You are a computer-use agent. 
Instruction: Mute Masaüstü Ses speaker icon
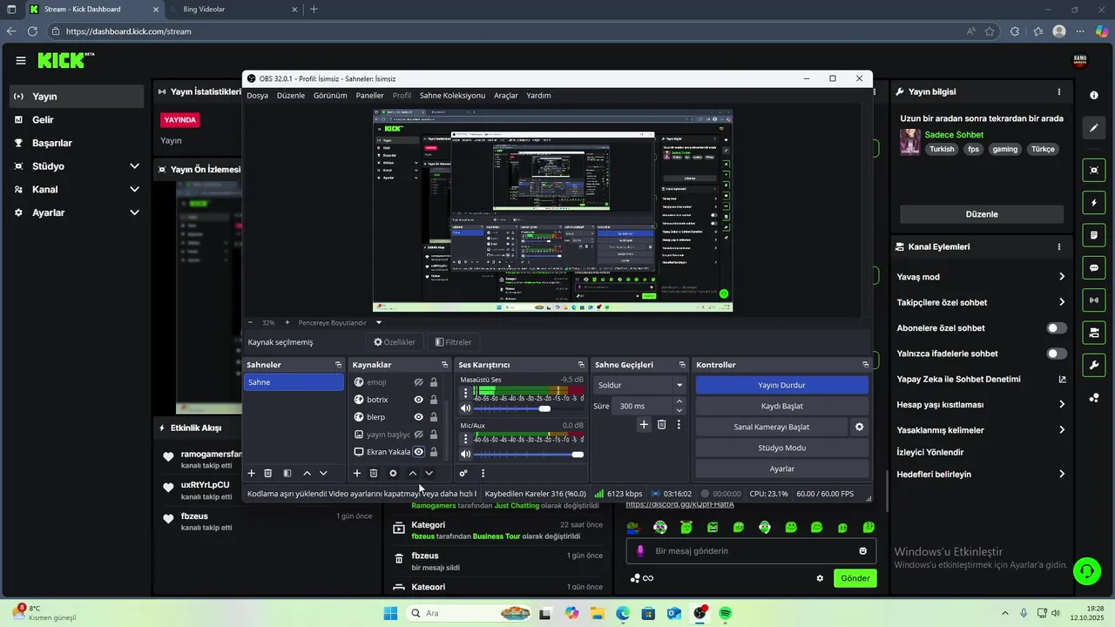tap(465, 408)
